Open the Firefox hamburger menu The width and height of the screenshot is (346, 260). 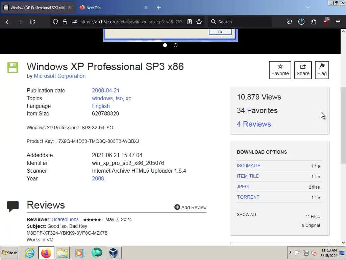pos(338,22)
